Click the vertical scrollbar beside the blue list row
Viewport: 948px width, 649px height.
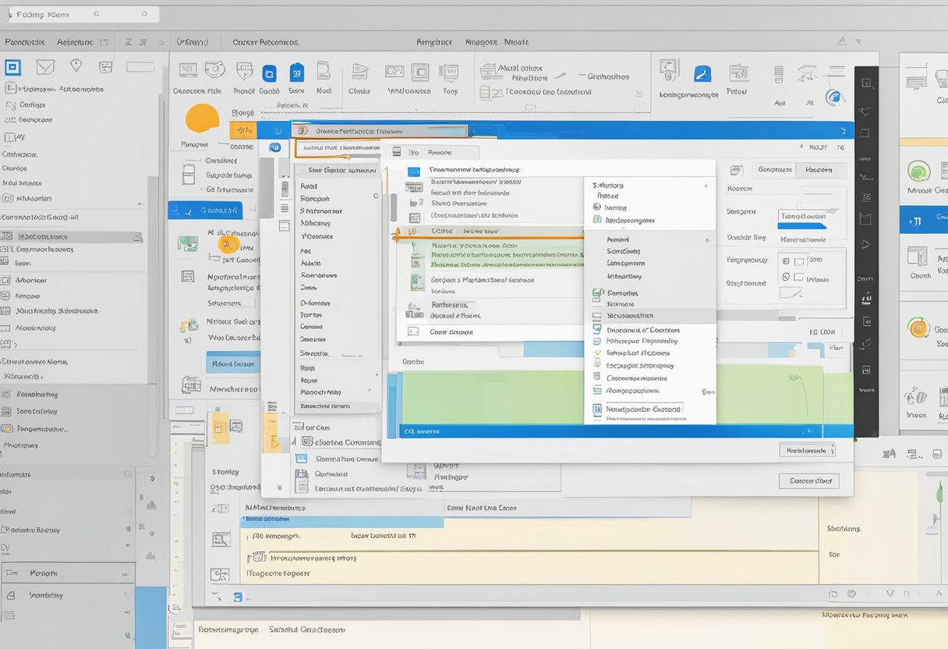coord(267,187)
